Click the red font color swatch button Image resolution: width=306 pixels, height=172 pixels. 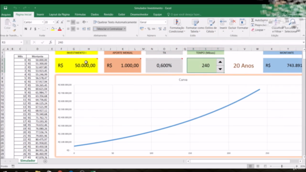(x=60, y=29)
